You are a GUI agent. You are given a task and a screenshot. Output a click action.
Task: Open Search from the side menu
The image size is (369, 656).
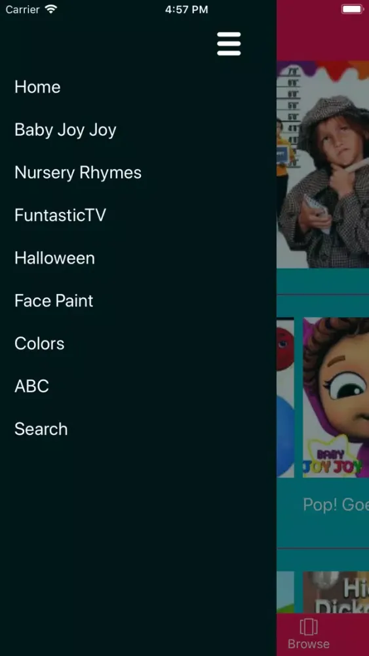click(41, 429)
